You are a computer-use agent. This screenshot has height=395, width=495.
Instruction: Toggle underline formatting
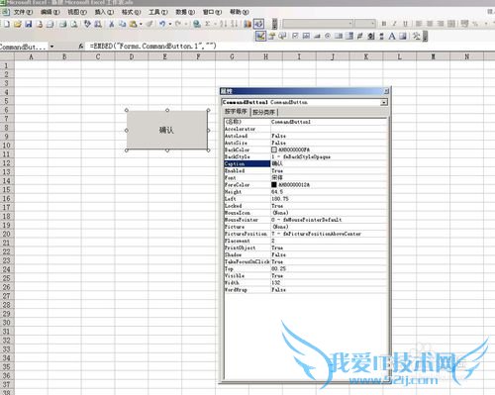coord(405,24)
